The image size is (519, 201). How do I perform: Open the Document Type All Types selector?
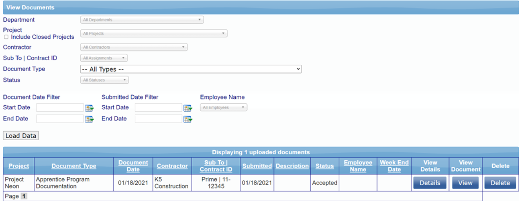tap(190, 69)
